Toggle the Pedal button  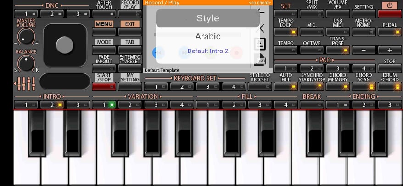(390, 32)
